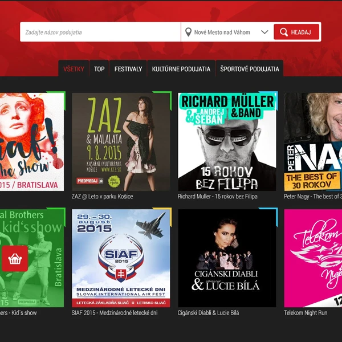The width and height of the screenshot is (342, 342).
Task: Open the Peter Nagy poster
Action: [x=313, y=142]
